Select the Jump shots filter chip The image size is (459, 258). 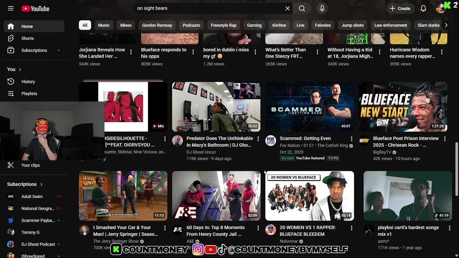(x=352, y=25)
